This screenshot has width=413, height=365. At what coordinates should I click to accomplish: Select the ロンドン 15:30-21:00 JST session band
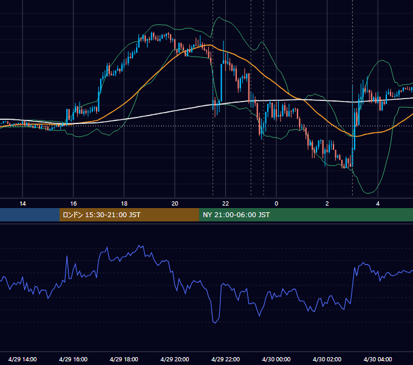[129, 215]
